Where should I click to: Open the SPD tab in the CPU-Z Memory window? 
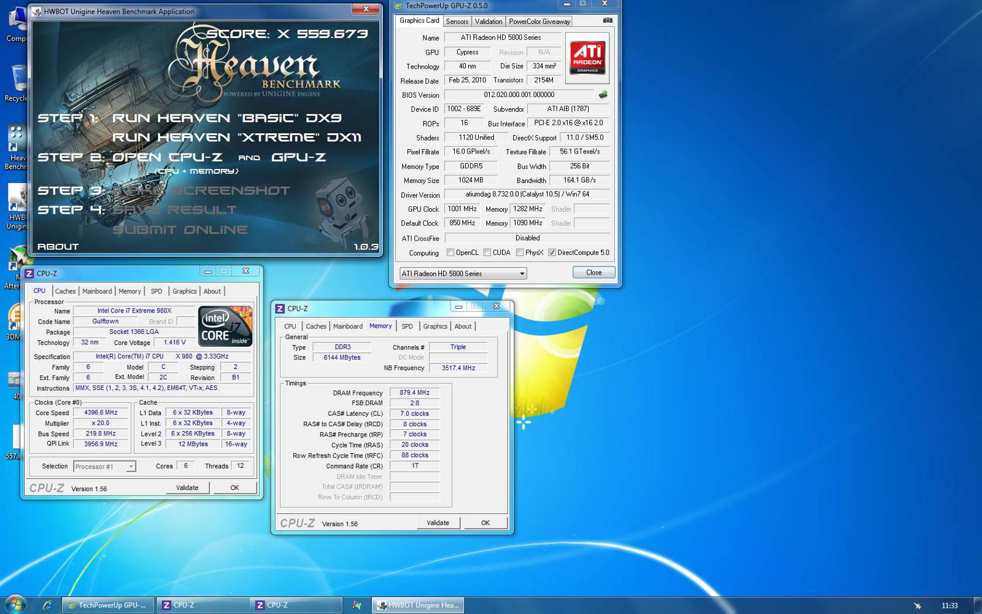coord(407,326)
